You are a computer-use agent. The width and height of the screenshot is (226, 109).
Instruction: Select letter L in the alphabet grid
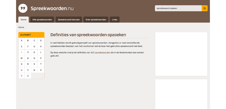click(x=41, y=52)
